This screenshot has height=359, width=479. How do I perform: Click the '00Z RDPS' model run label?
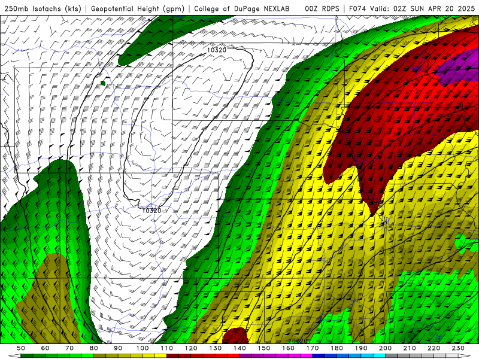[x=322, y=8]
